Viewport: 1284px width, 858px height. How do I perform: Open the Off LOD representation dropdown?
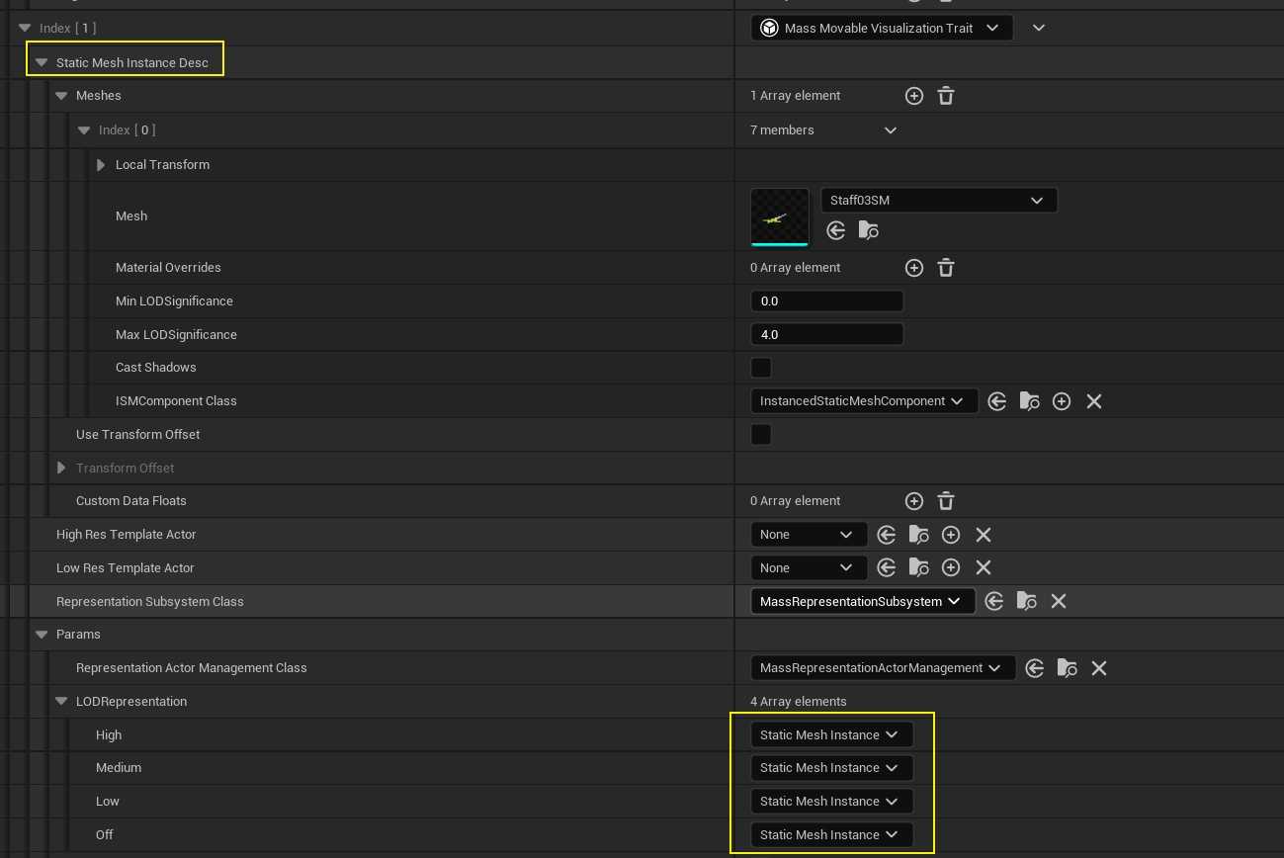tap(830, 835)
